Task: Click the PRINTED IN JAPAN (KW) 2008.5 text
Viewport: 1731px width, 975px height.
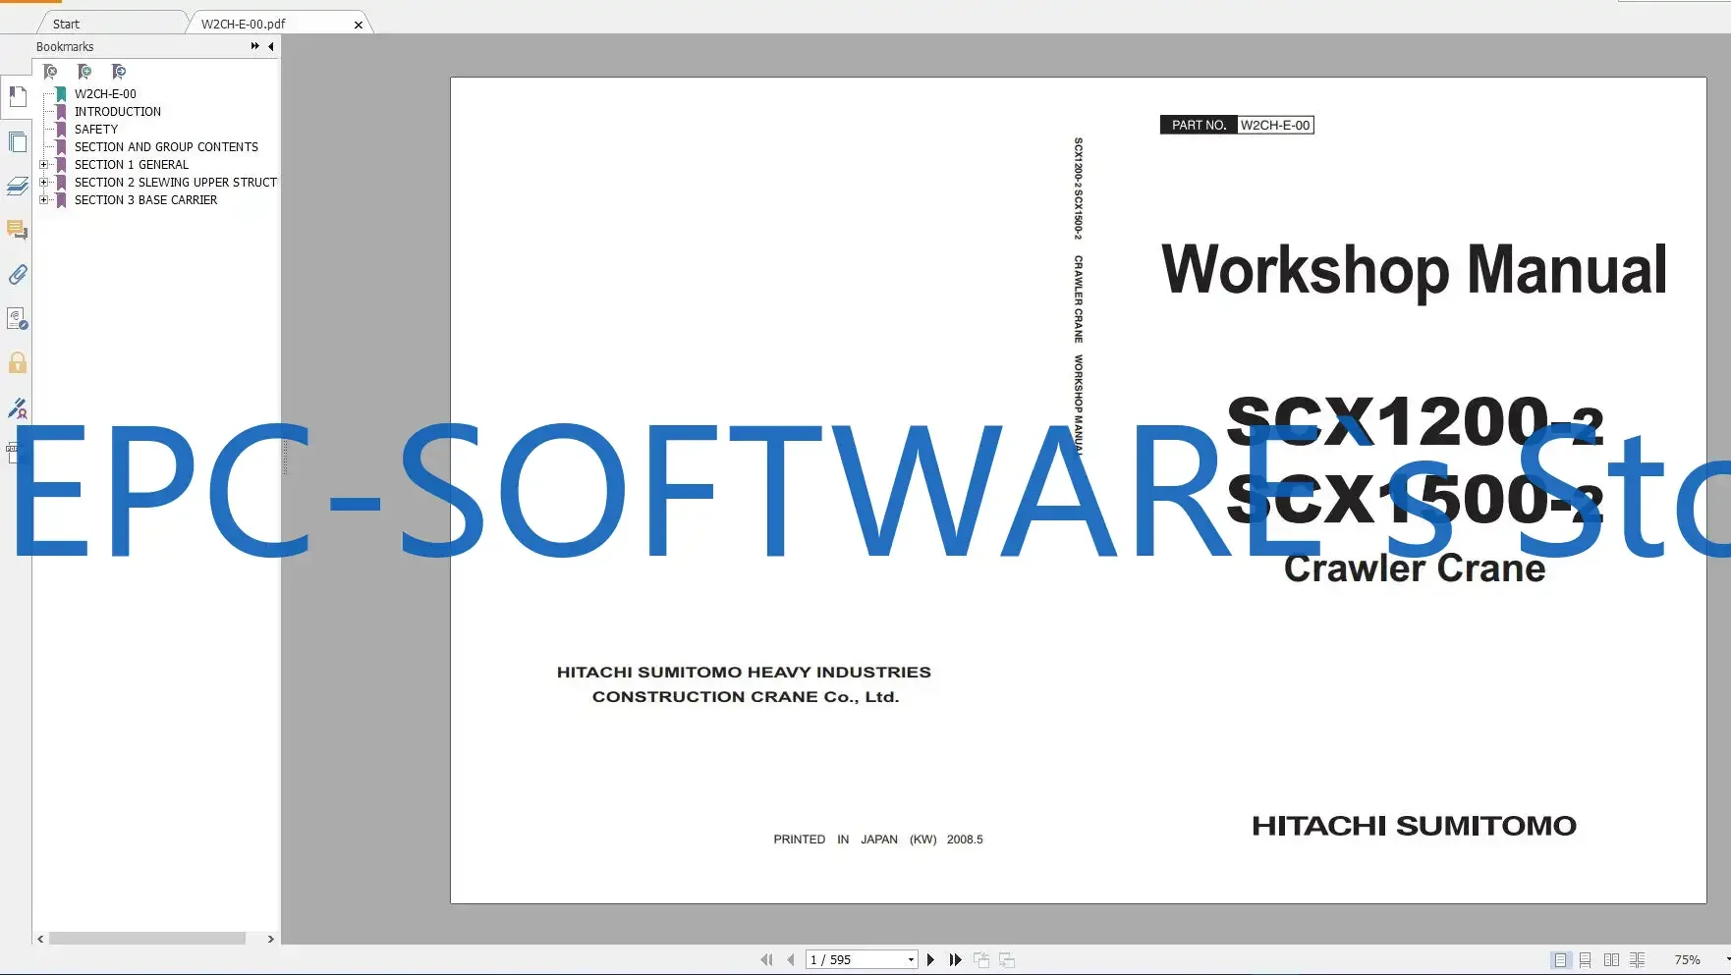Action: [x=878, y=840]
